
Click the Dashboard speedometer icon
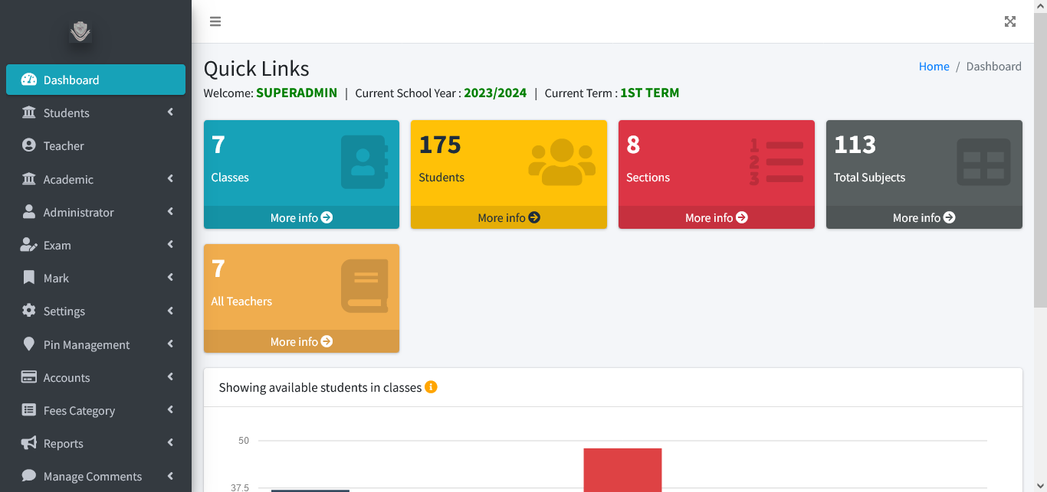coord(29,80)
